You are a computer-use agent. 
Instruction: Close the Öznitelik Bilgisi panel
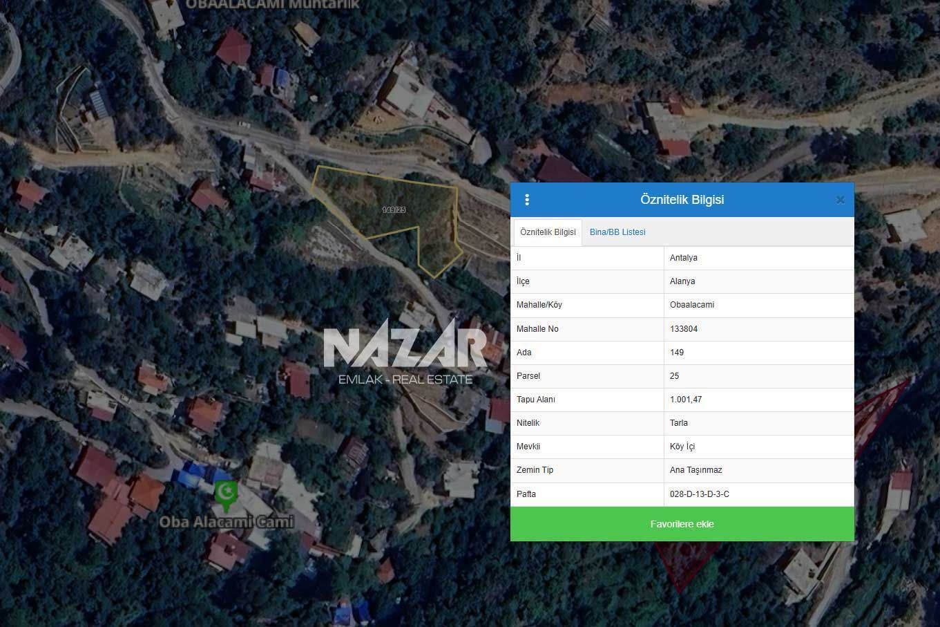(840, 200)
